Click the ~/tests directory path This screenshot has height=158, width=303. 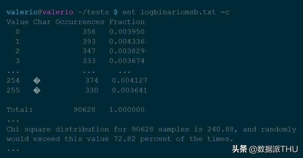click(93, 12)
